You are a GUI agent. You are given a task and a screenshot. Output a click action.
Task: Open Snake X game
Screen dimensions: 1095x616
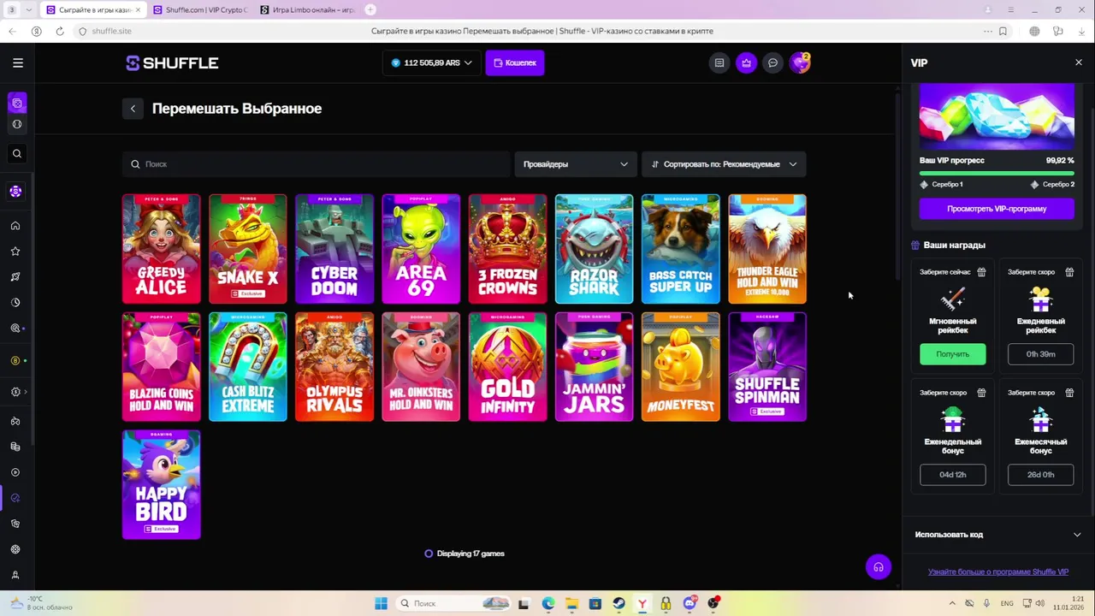click(x=248, y=249)
